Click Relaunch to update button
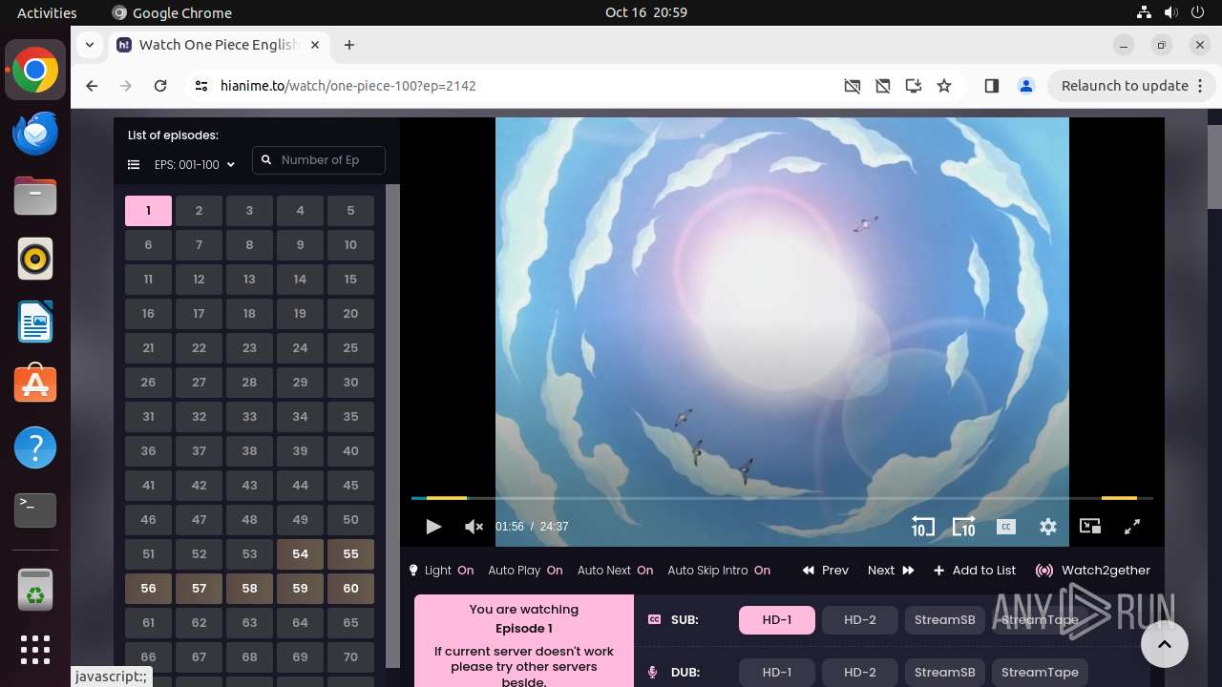 click(1125, 86)
